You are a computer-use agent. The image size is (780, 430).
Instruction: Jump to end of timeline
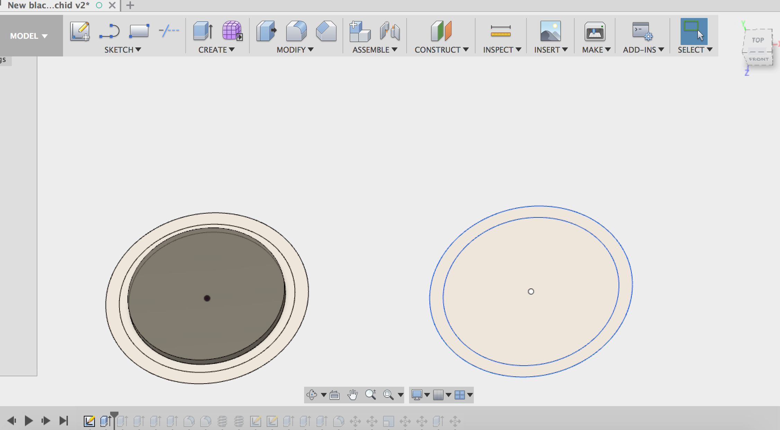click(63, 421)
